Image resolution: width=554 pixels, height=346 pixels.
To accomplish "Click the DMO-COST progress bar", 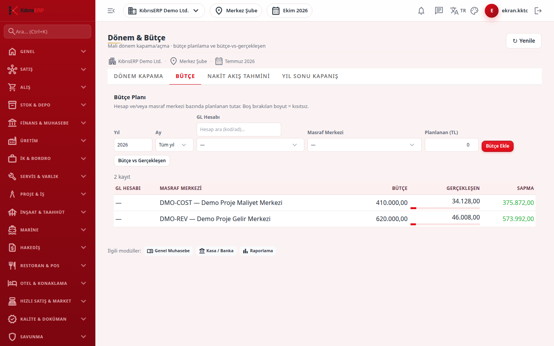I will tap(445, 208).
